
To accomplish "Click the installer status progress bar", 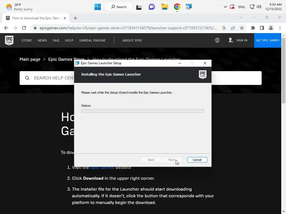I will tap(142, 111).
